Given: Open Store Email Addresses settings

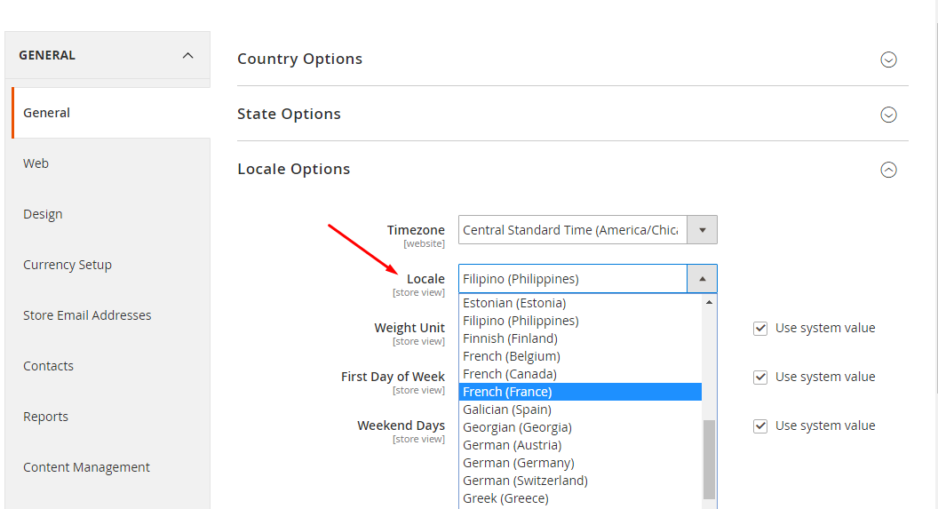Looking at the screenshot, I should pos(87,315).
